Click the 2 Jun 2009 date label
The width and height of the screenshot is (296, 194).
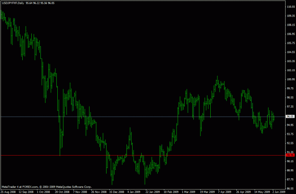(279, 192)
